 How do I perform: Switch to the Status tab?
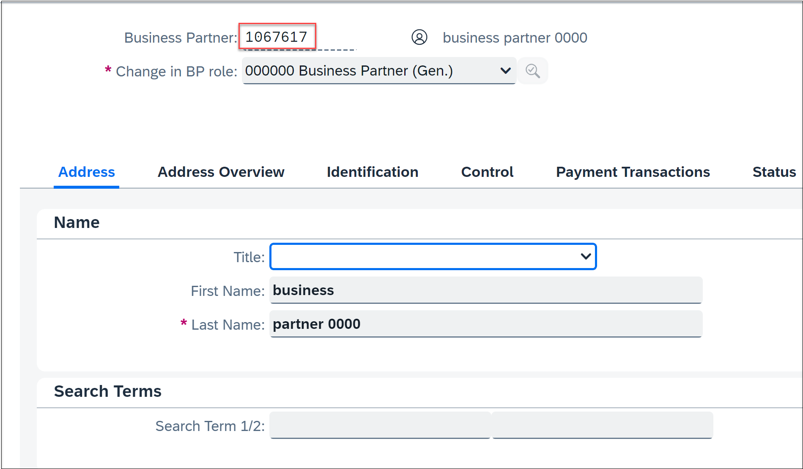(x=774, y=172)
